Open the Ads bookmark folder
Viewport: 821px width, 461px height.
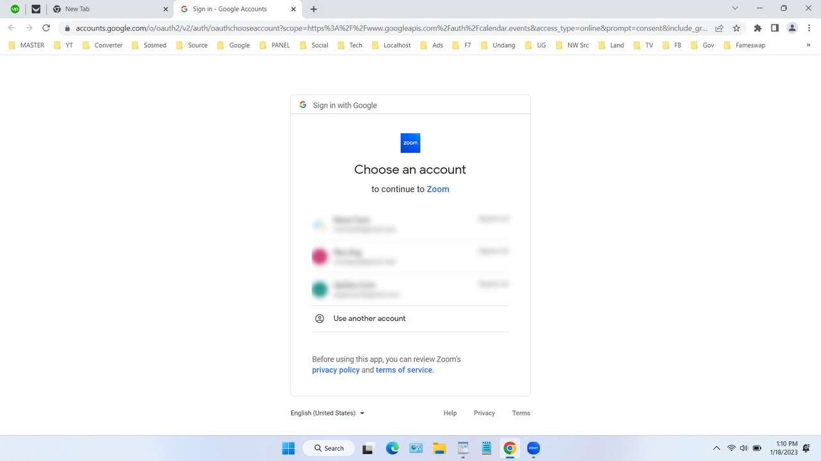coord(432,45)
